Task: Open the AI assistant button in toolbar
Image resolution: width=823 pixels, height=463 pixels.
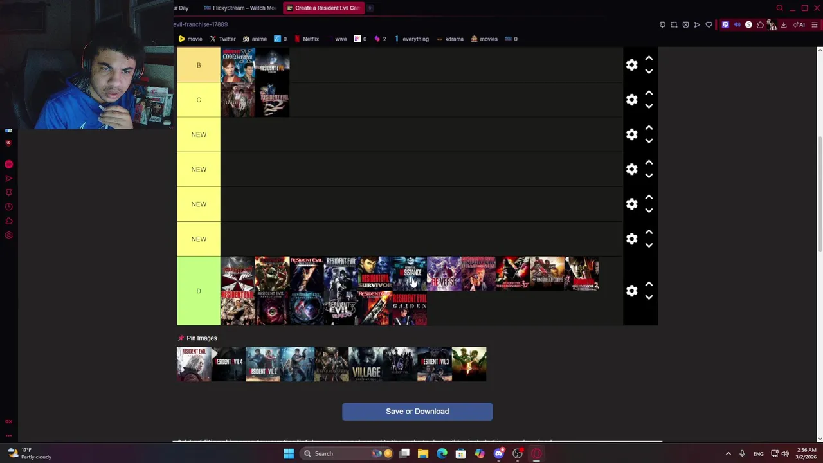Action: pos(799,24)
